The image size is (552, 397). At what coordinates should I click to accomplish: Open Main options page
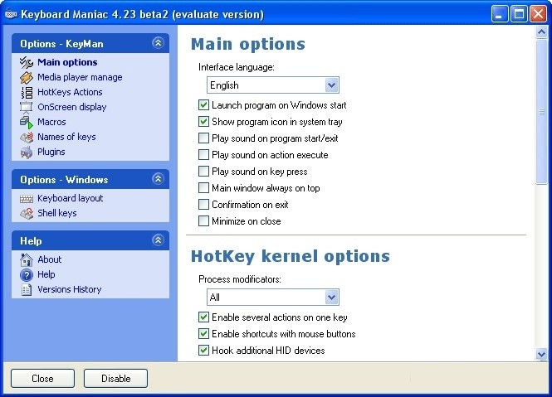67,62
